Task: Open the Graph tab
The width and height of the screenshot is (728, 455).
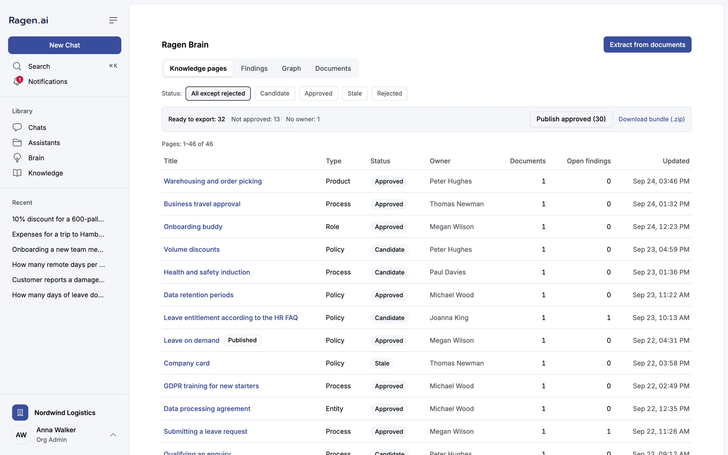Action: point(291,68)
